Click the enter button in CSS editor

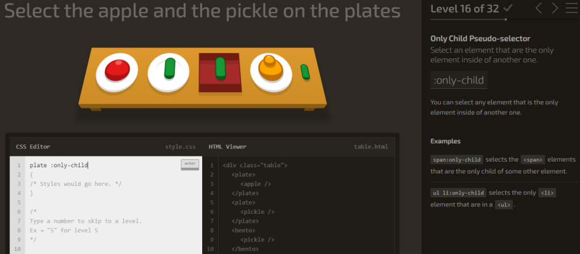tap(190, 164)
